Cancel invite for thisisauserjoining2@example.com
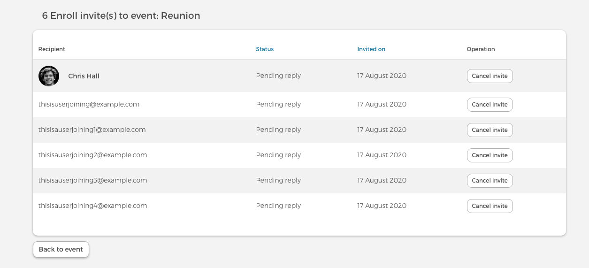Image resolution: width=589 pixels, height=268 pixels. click(490, 155)
